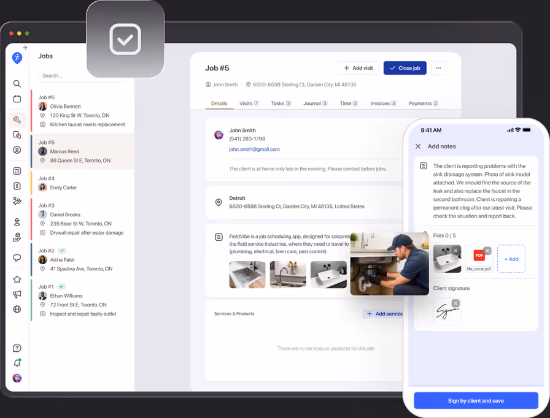This screenshot has height=418, width=550.
Task: Open Job #4 Emily Carter in the list
Action: 83,183
